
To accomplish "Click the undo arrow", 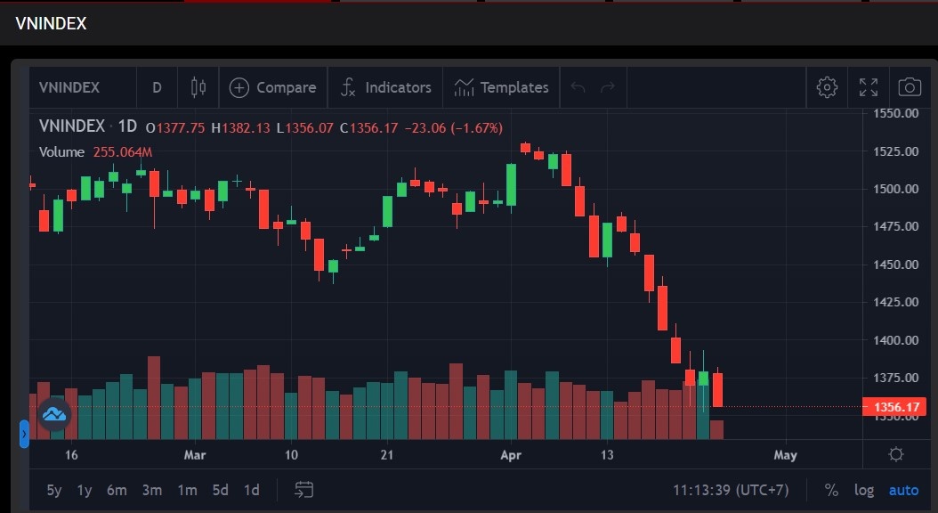I will point(578,87).
